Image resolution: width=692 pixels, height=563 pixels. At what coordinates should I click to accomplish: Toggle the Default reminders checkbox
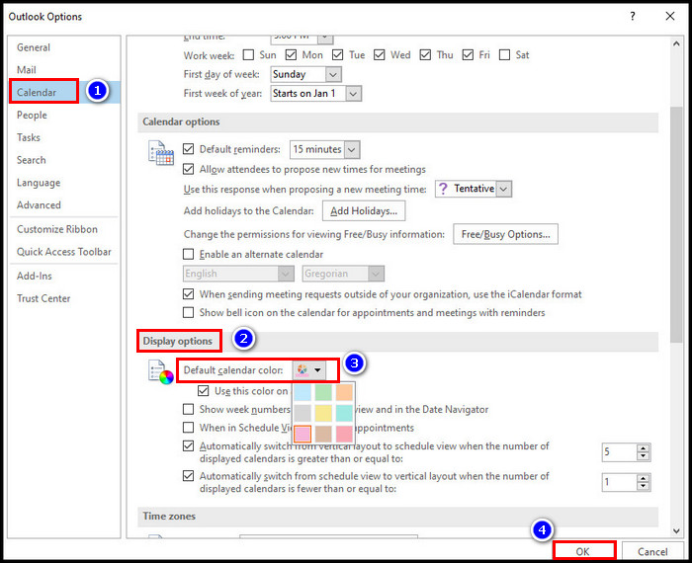[x=189, y=149]
